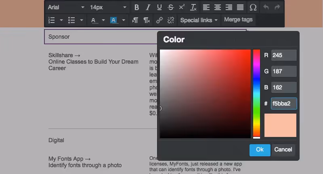The height and width of the screenshot is (174, 323).
Task: Click 'Skillshare →' text
Action: (x=64, y=55)
